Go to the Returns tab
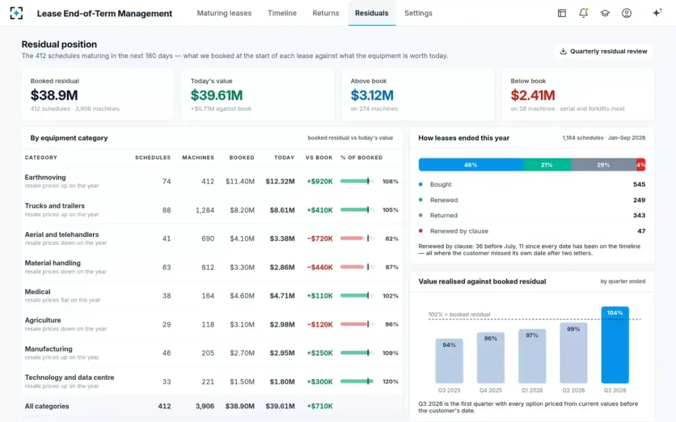Screen dimensions: 676x422 click(326, 13)
